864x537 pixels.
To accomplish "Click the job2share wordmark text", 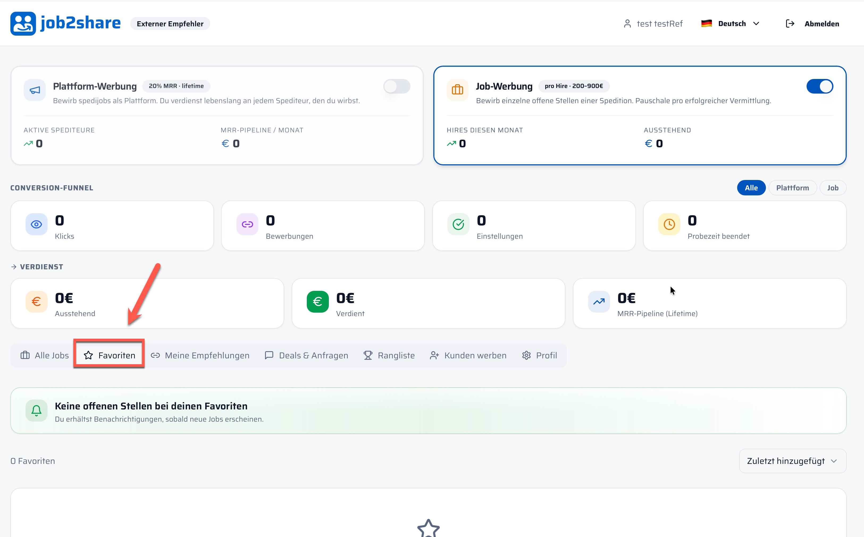I will click(80, 23).
